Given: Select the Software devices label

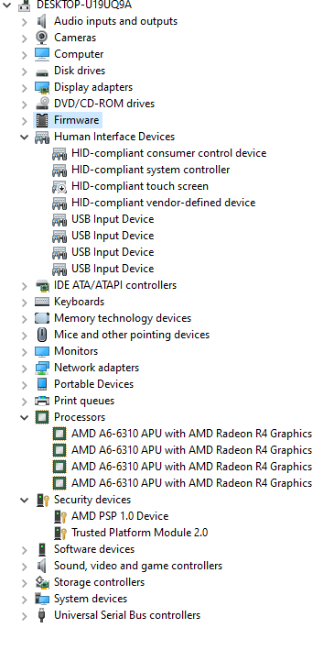Looking at the screenshot, I should (x=94, y=549).
